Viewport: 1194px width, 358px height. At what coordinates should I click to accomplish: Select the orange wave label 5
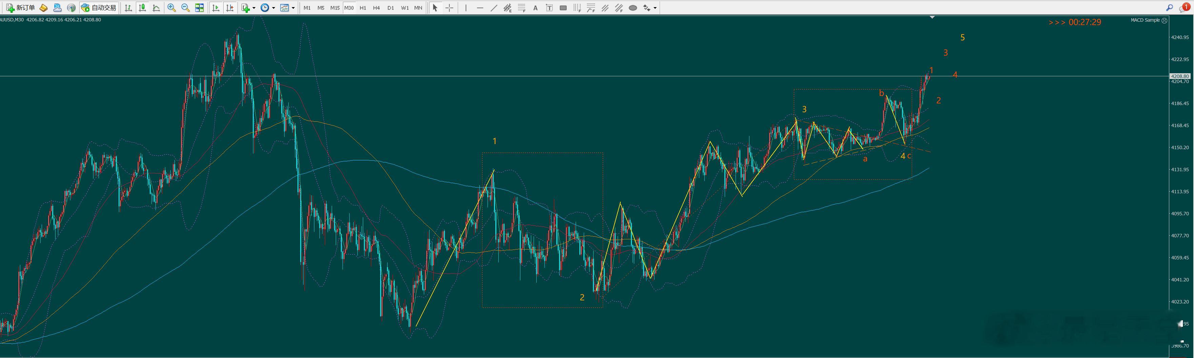[x=963, y=38]
